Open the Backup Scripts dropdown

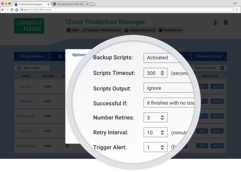click(x=162, y=58)
